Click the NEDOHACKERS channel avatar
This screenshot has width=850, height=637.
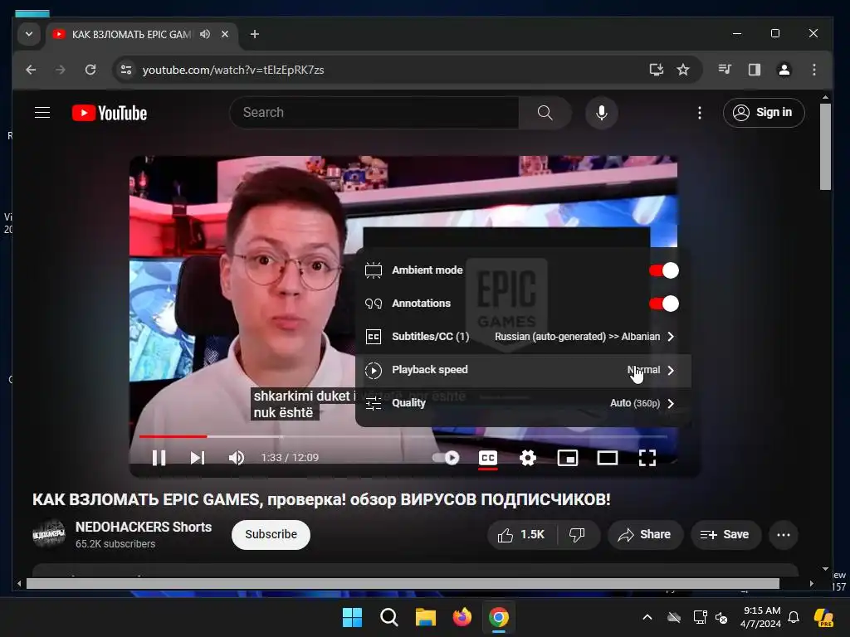49,534
